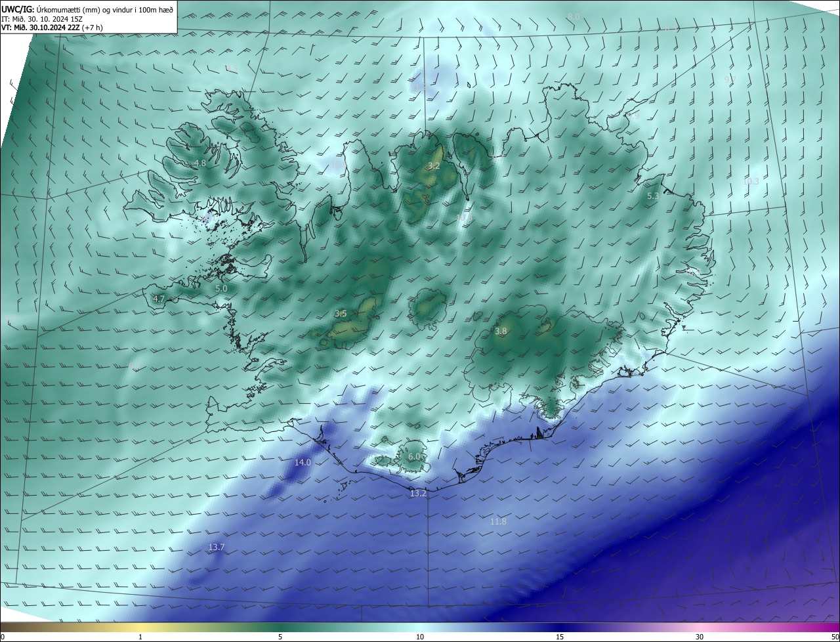
Task: Click the valid time 'VT: Mið. 30.10.2024 22Z (+7 h)'
Action: click(x=52, y=28)
